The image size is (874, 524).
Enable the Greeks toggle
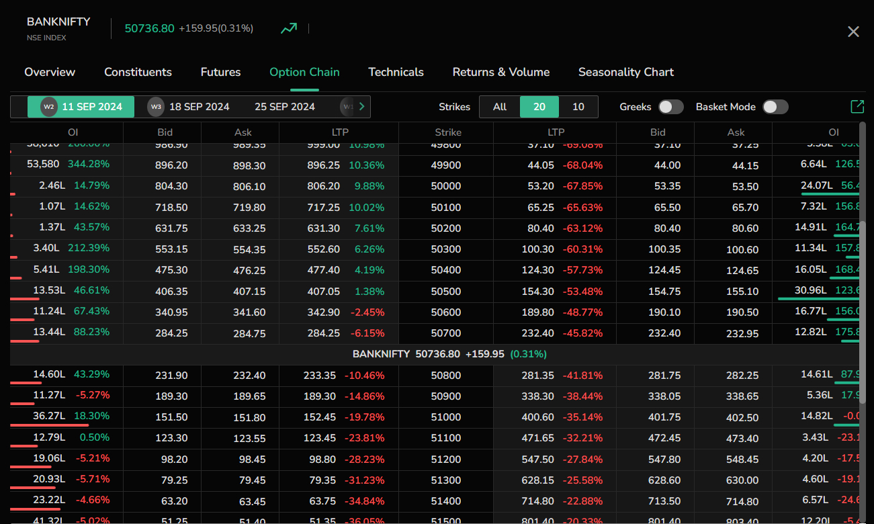[670, 107]
